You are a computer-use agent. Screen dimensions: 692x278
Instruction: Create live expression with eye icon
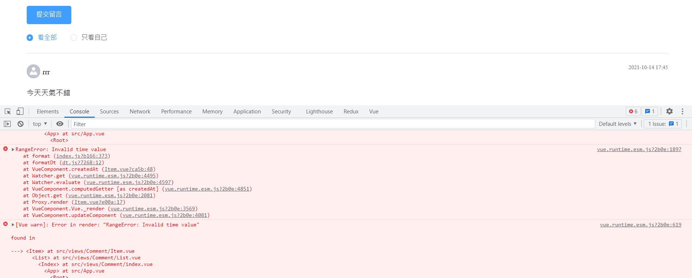click(x=60, y=124)
